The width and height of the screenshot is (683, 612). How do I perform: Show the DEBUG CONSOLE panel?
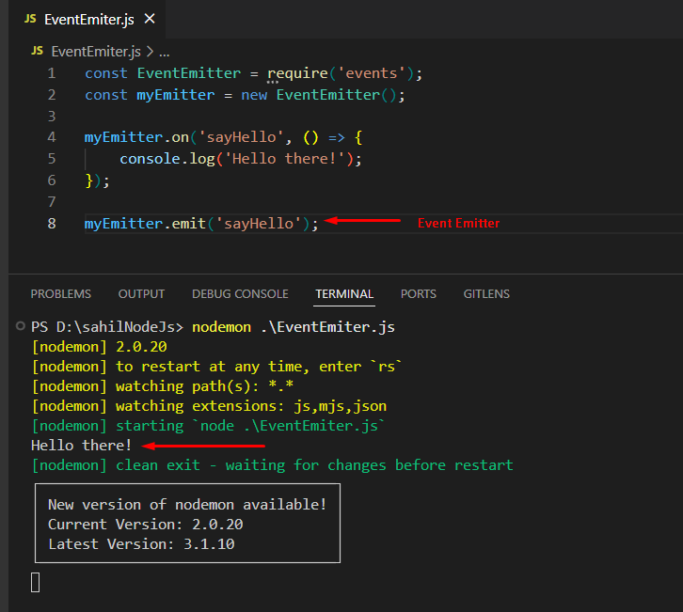click(x=240, y=293)
